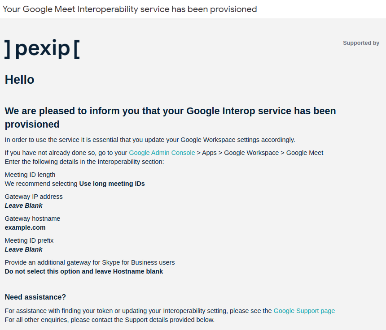
Task: Click the "We are pleased to inform" headline
Action: coord(170,117)
